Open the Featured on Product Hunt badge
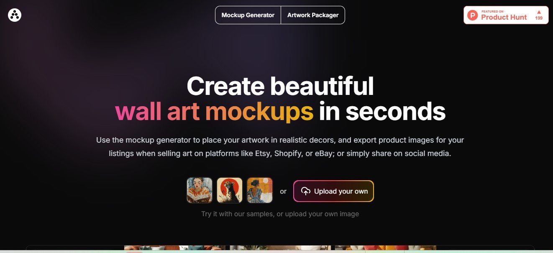Viewport: 553px width, 253px height. [506, 15]
